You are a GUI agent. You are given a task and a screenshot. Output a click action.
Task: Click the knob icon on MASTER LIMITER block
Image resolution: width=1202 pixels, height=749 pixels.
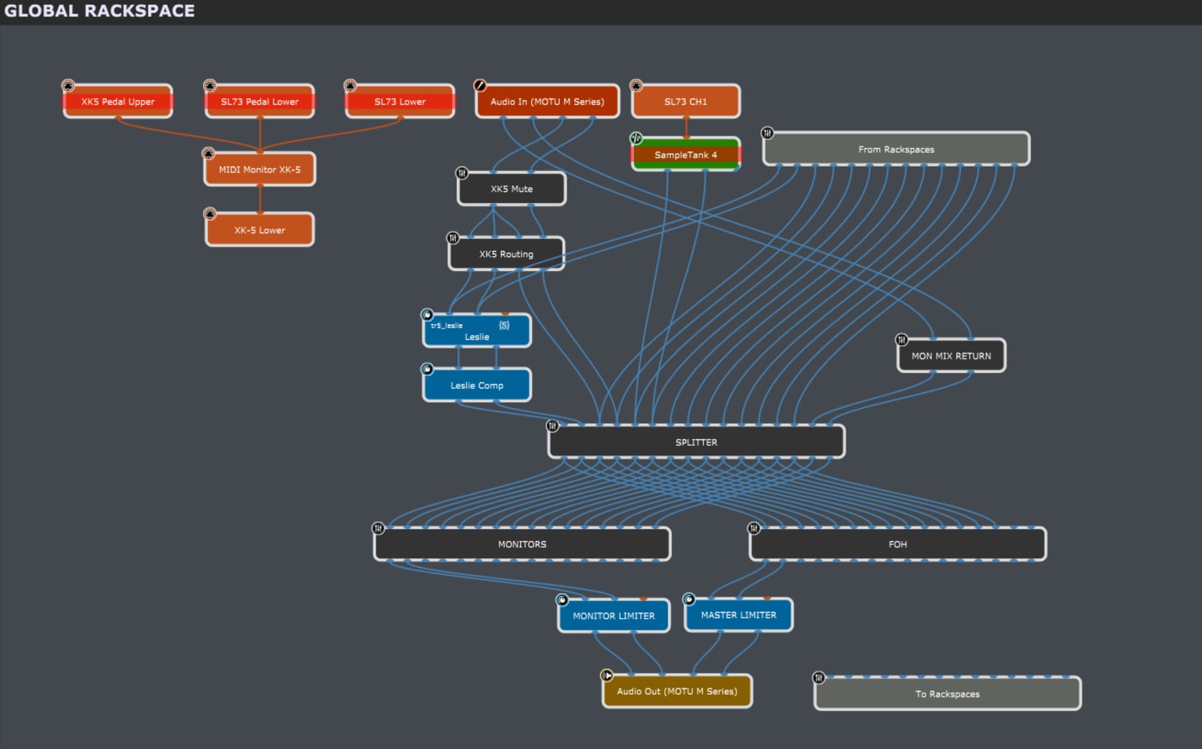point(689,599)
